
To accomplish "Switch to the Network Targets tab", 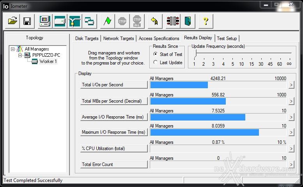I will click(119, 38).
